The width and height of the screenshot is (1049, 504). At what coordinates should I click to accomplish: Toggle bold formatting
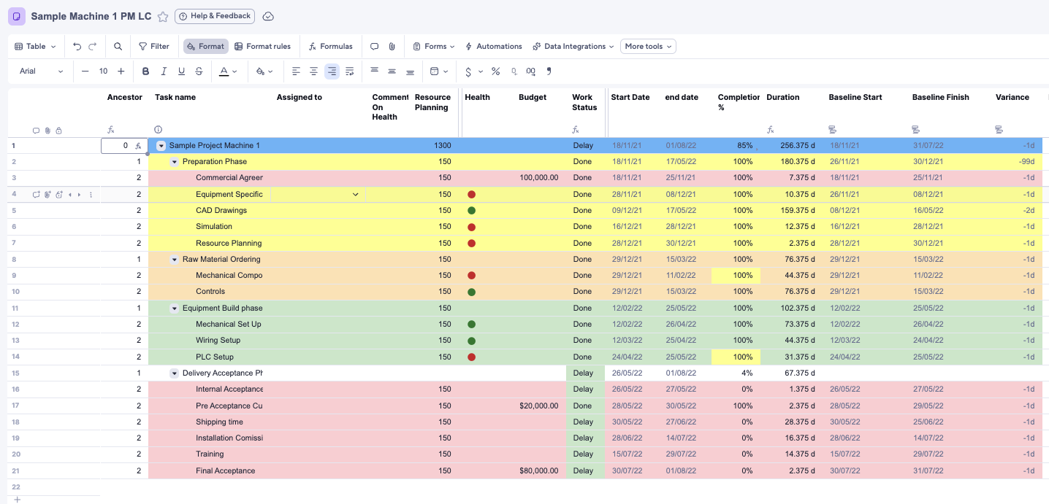[145, 71]
